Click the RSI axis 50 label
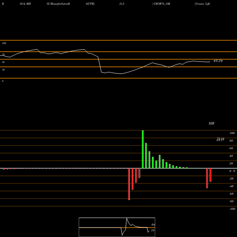 click(3, 62)
